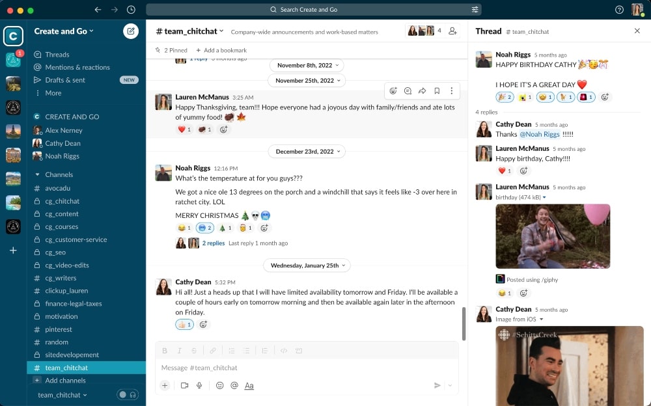Viewport: 651px width, 406px height.
Task: Open the plus attachment menu in the composer
Action: pos(166,385)
